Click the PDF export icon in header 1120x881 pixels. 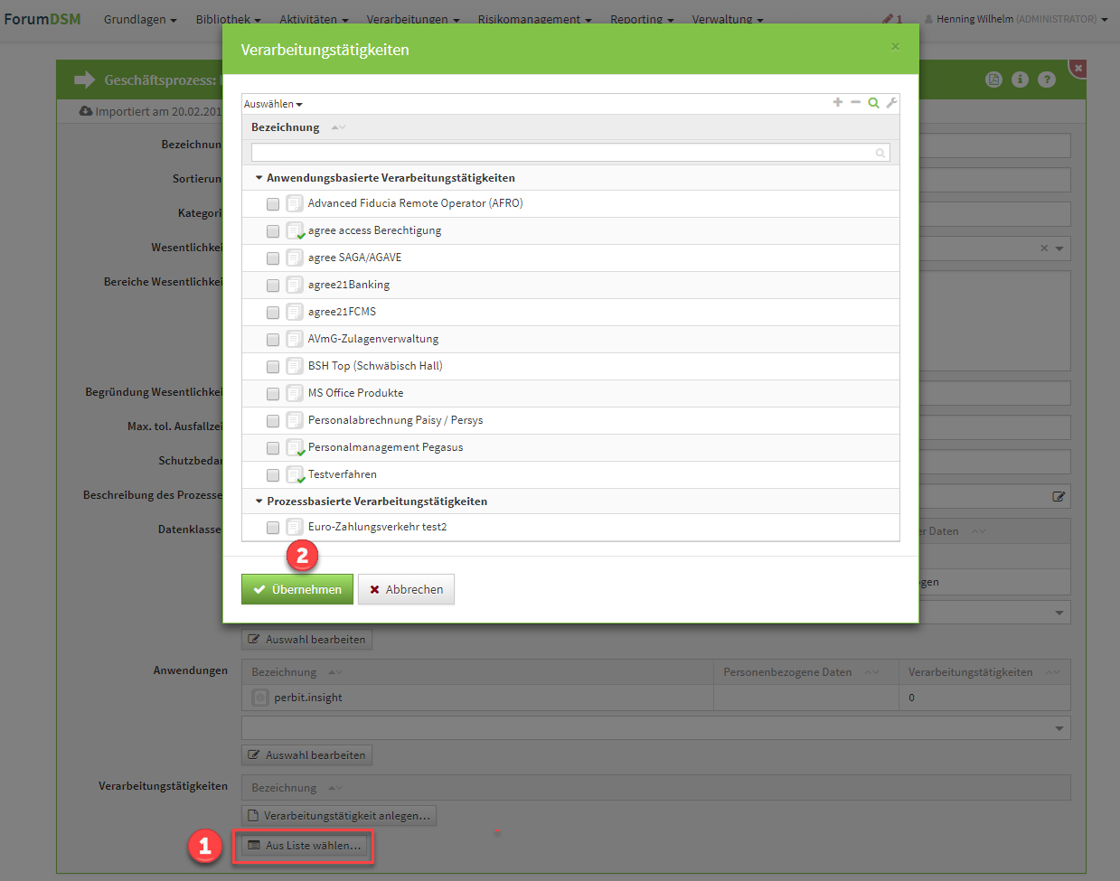(x=993, y=80)
